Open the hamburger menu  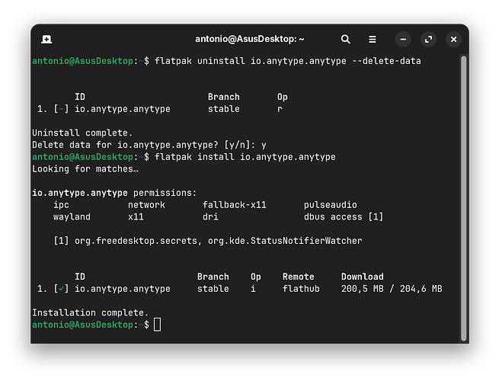click(373, 39)
